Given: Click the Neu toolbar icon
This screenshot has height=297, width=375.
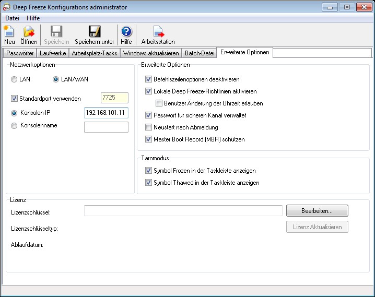Looking at the screenshot, I should coord(9,31).
